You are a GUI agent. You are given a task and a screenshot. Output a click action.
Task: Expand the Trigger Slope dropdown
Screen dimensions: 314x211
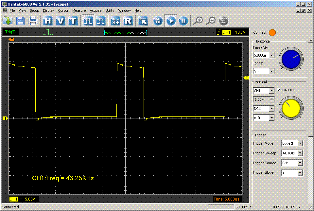pos(300,173)
